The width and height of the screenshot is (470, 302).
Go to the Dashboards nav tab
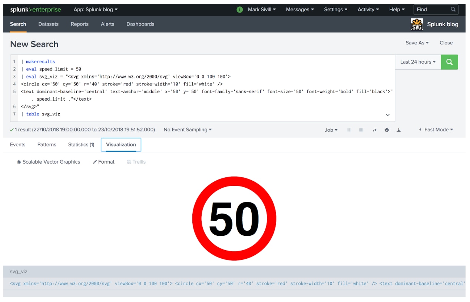[140, 24]
